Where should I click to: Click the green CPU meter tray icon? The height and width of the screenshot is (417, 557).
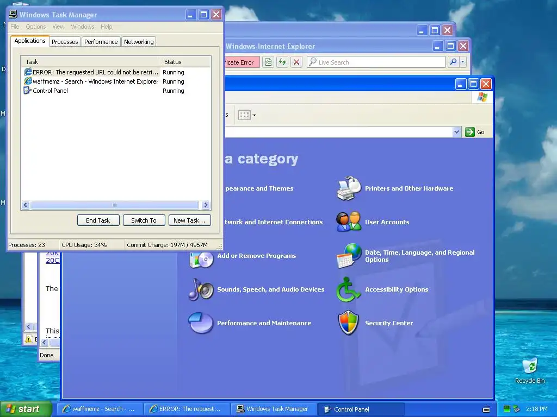[x=507, y=409]
